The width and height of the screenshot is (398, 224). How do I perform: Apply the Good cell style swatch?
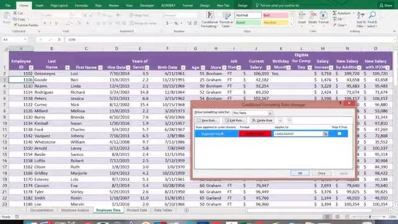248,22
